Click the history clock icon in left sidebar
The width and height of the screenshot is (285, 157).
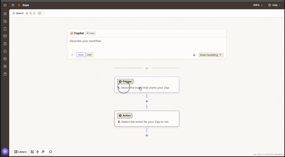5,51
